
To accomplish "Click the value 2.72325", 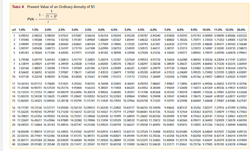I will click(x=130, y=44).
